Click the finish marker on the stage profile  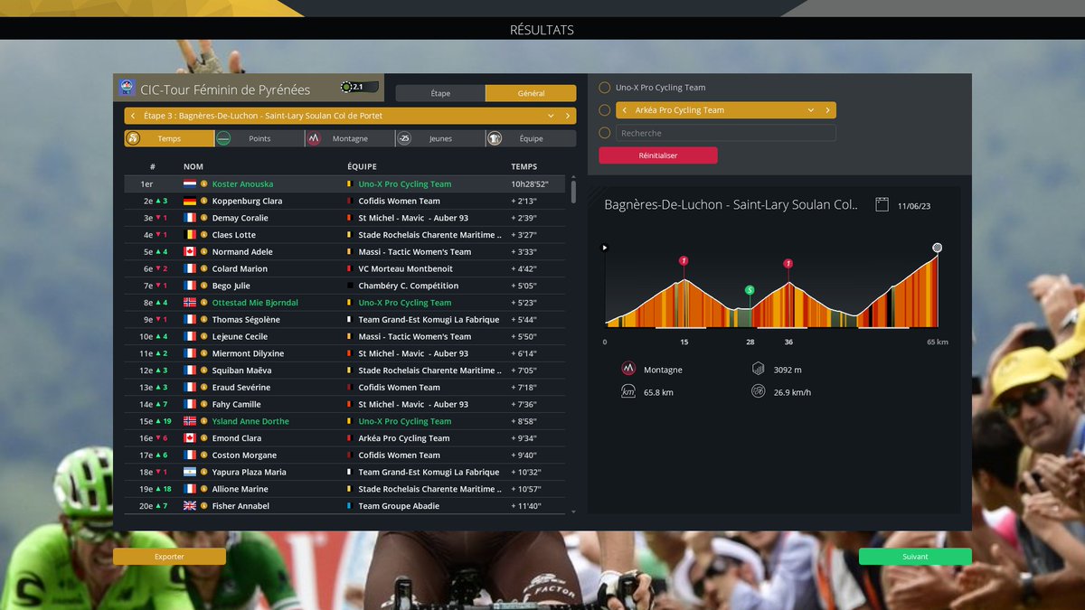click(937, 246)
